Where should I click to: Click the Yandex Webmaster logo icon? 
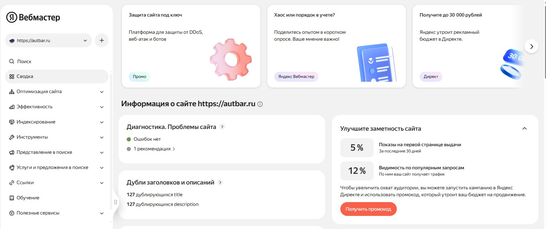(12, 17)
